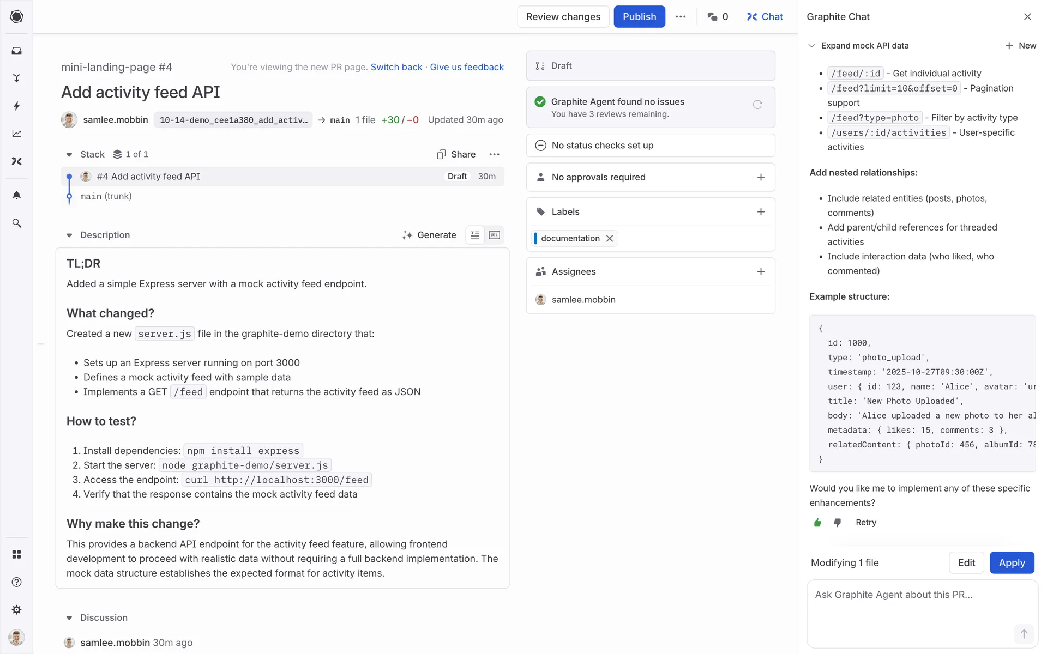1047x654 pixels.
Task: Toggle the Chat panel tab
Action: pyautogui.click(x=765, y=17)
